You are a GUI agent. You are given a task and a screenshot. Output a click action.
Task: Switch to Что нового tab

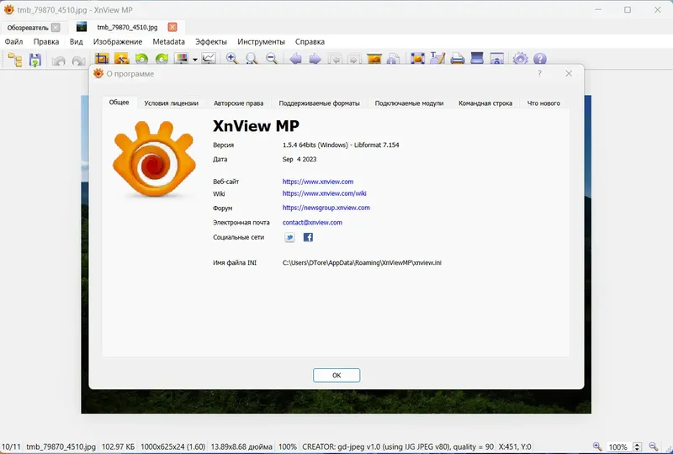pyautogui.click(x=543, y=103)
